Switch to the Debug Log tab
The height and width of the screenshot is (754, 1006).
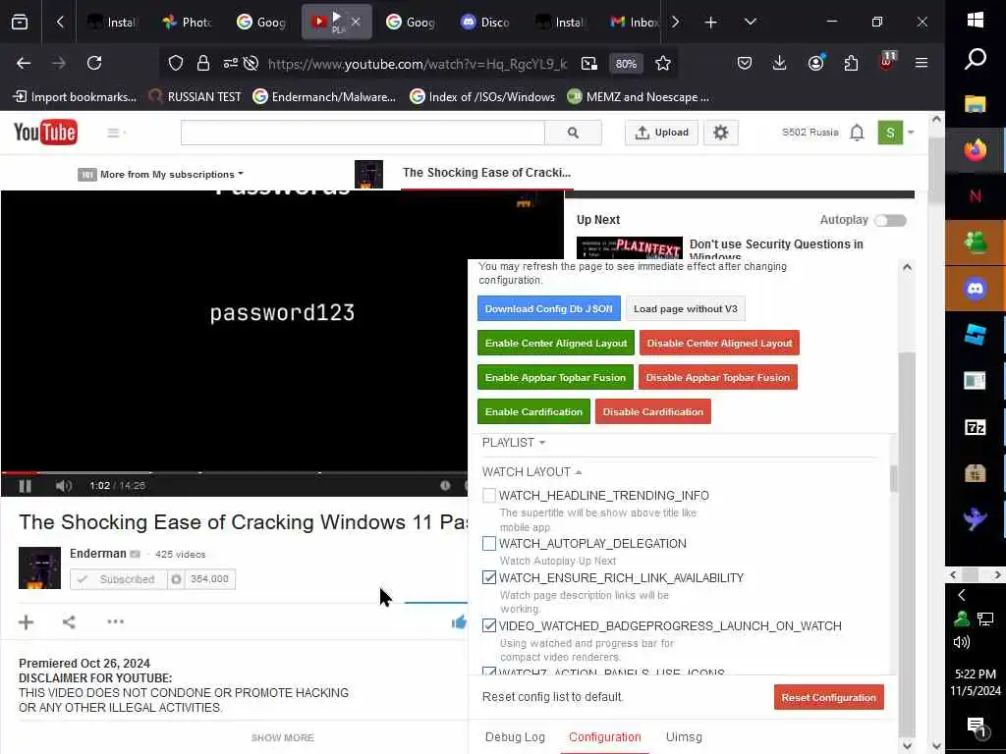pyautogui.click(x=515, y=737)
